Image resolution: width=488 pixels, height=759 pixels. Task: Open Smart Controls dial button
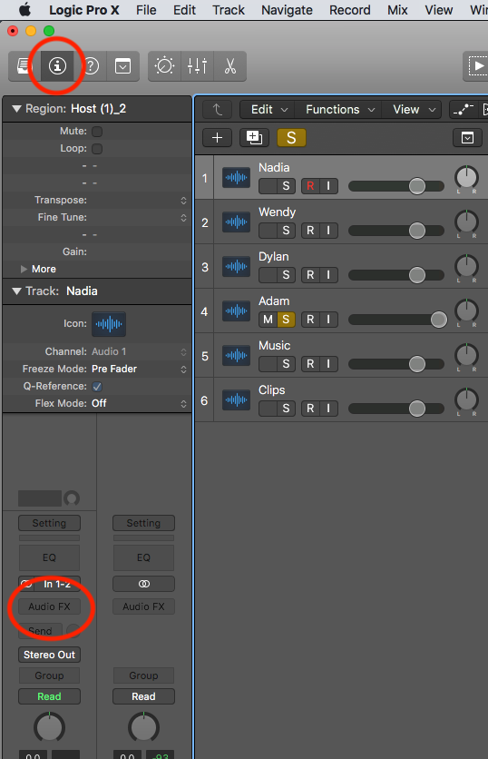click(x=164, y=66)
